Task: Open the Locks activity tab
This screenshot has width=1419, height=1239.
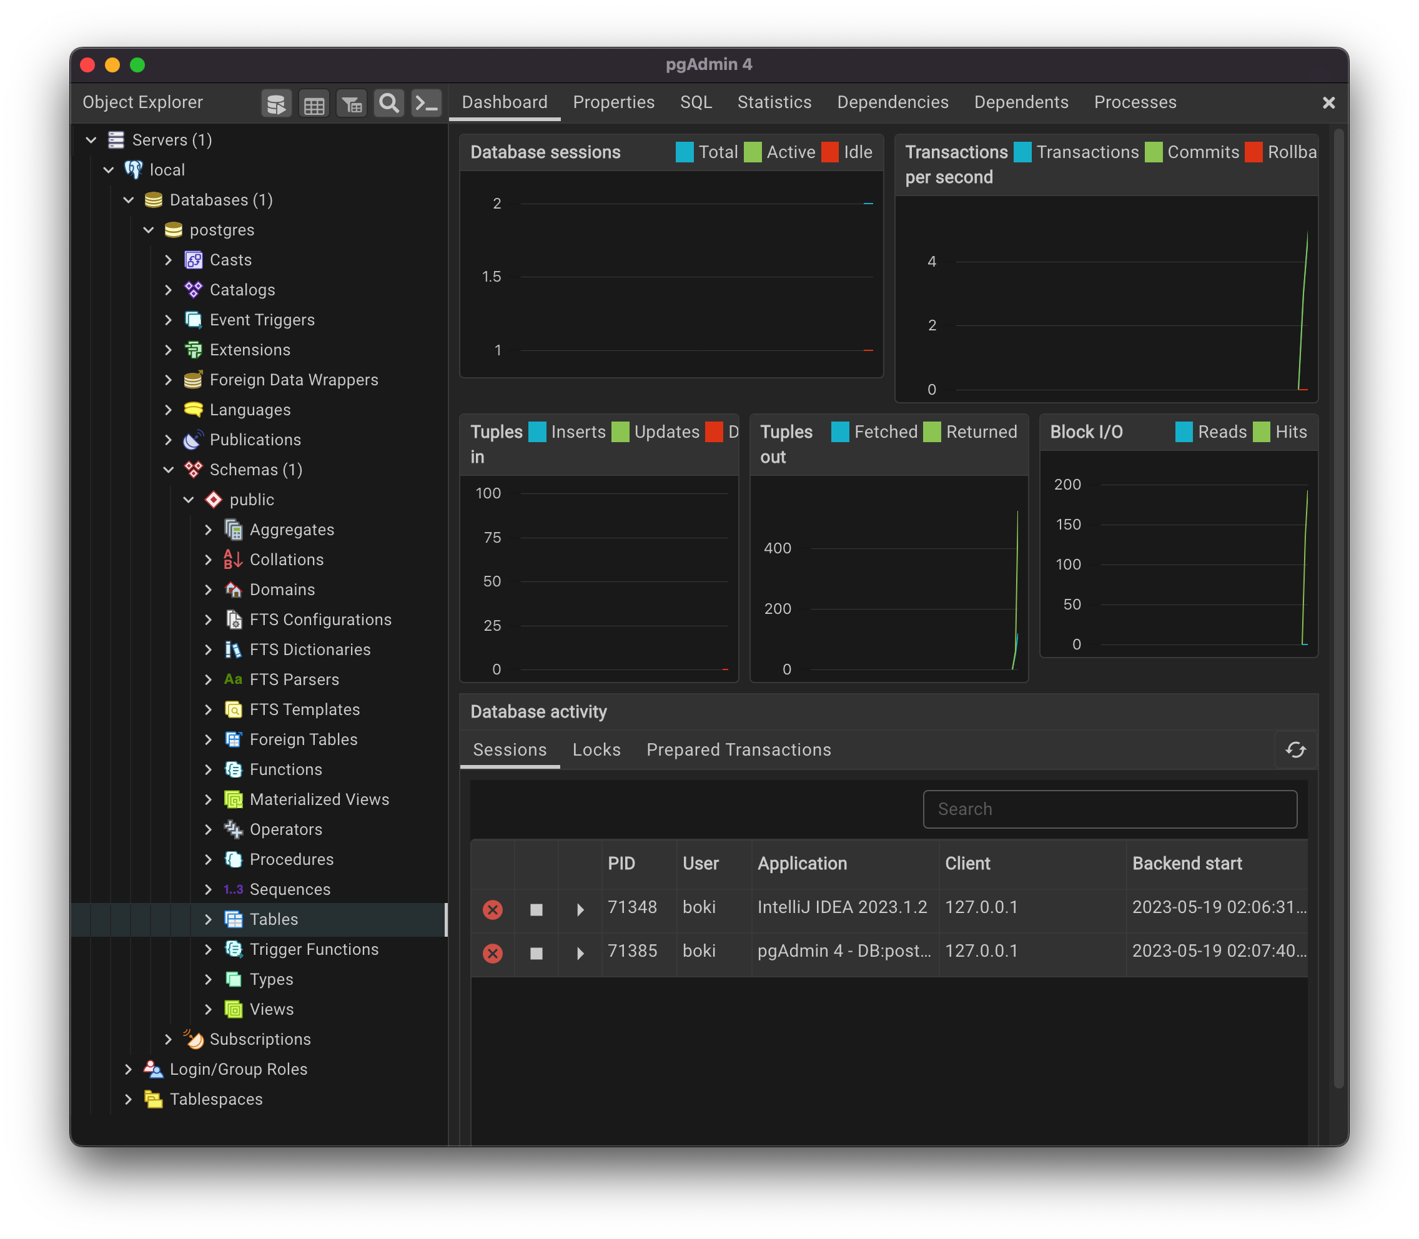Action: tap(596, 750)
